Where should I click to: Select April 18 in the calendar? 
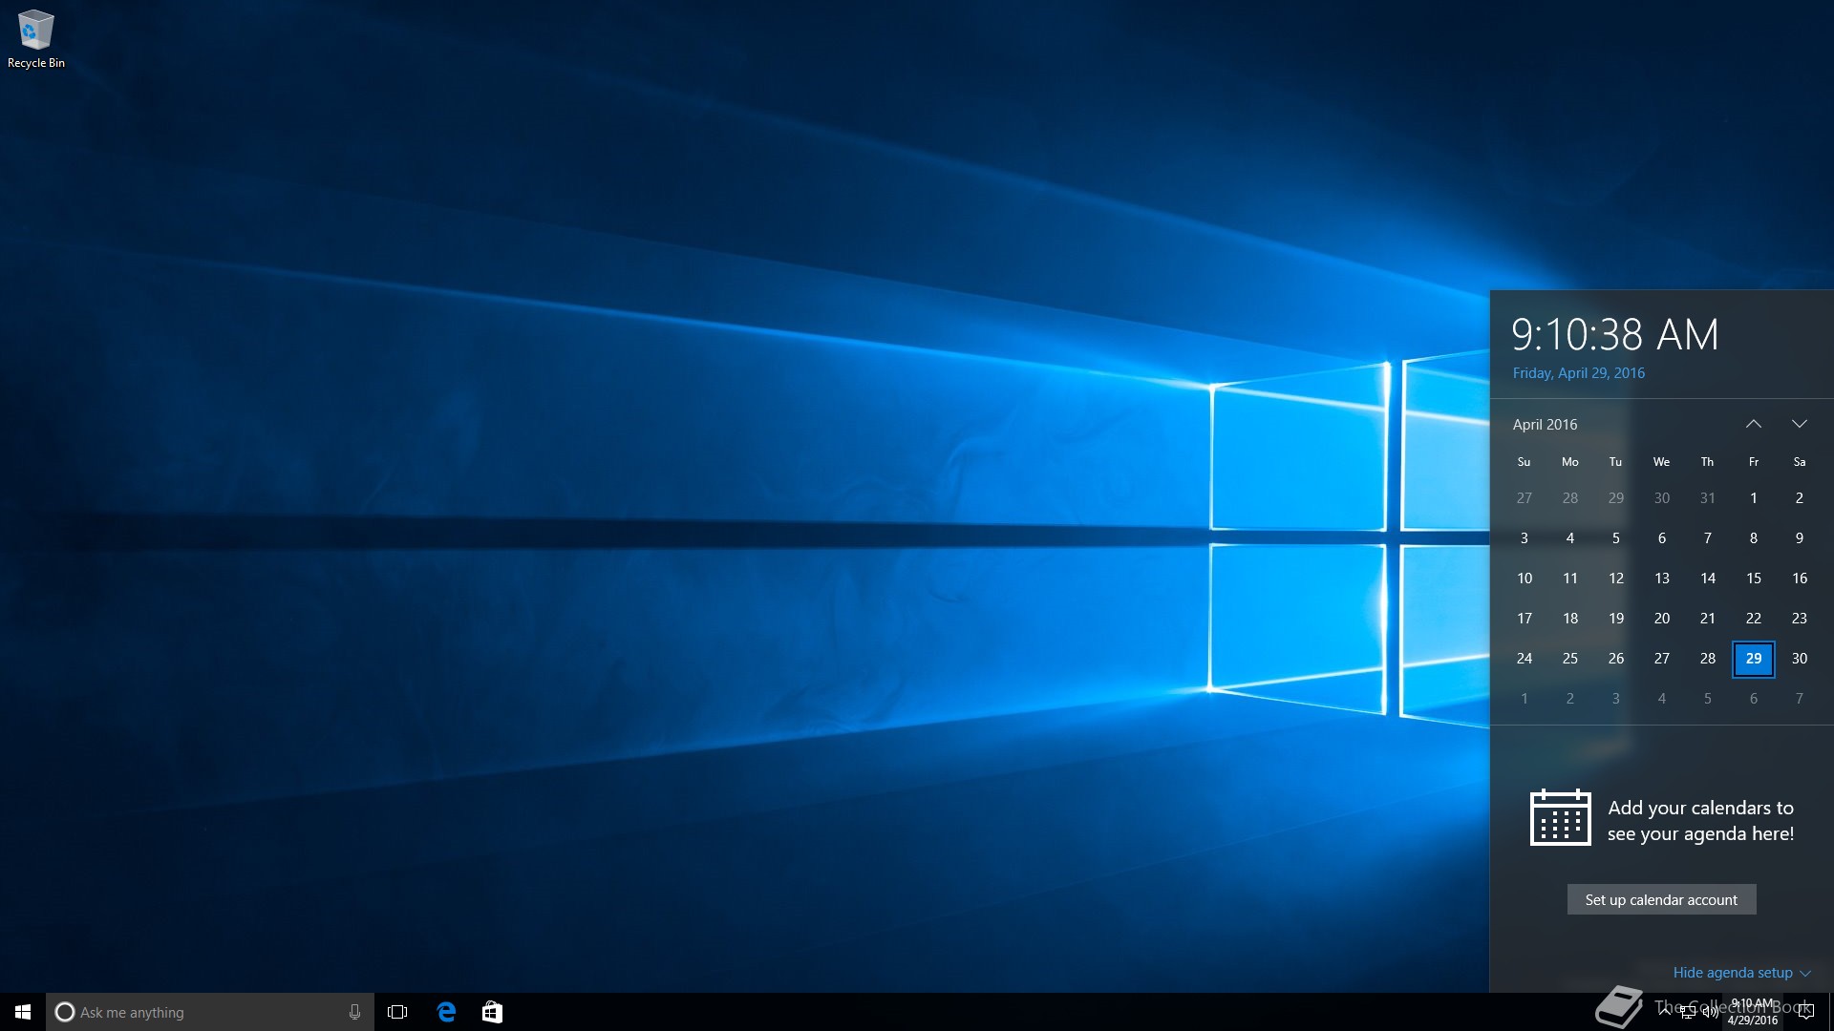coord(1570,619)
